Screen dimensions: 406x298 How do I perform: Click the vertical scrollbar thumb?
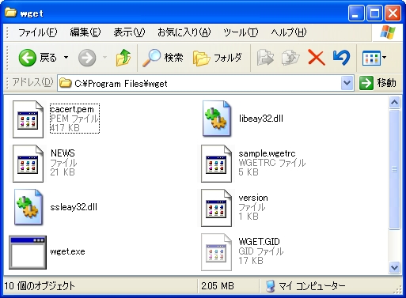tap(394, 169)
